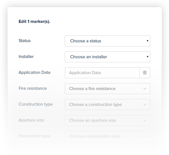Open the penetration type dropdown
The image size is (169, 155).
(x=107, y=136)
